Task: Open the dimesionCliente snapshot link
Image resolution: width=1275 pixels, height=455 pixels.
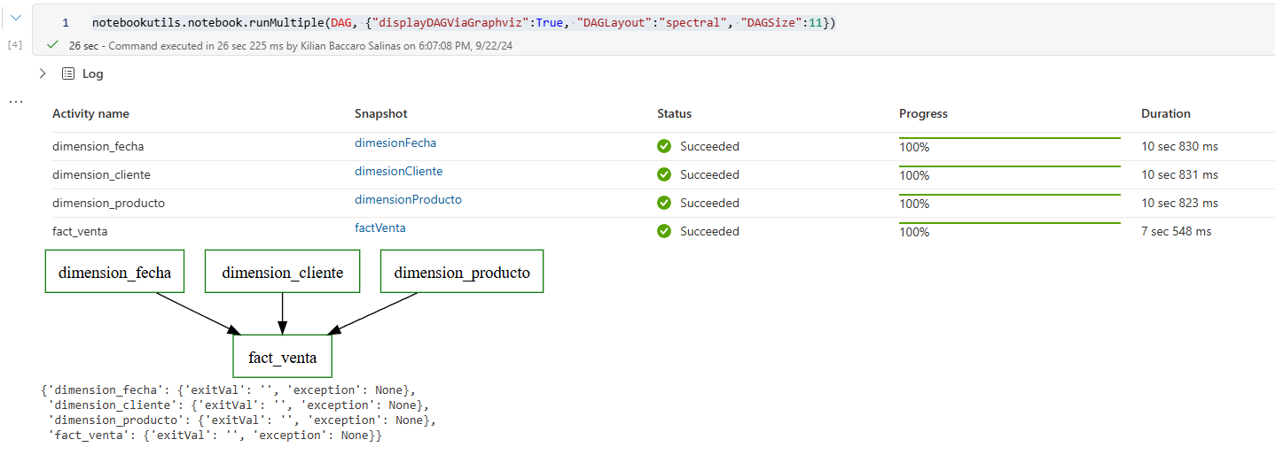Action: click(x=399, y=171)
